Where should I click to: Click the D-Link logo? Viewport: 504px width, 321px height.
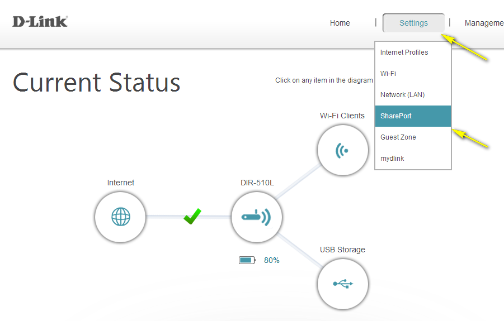[40, 22]
